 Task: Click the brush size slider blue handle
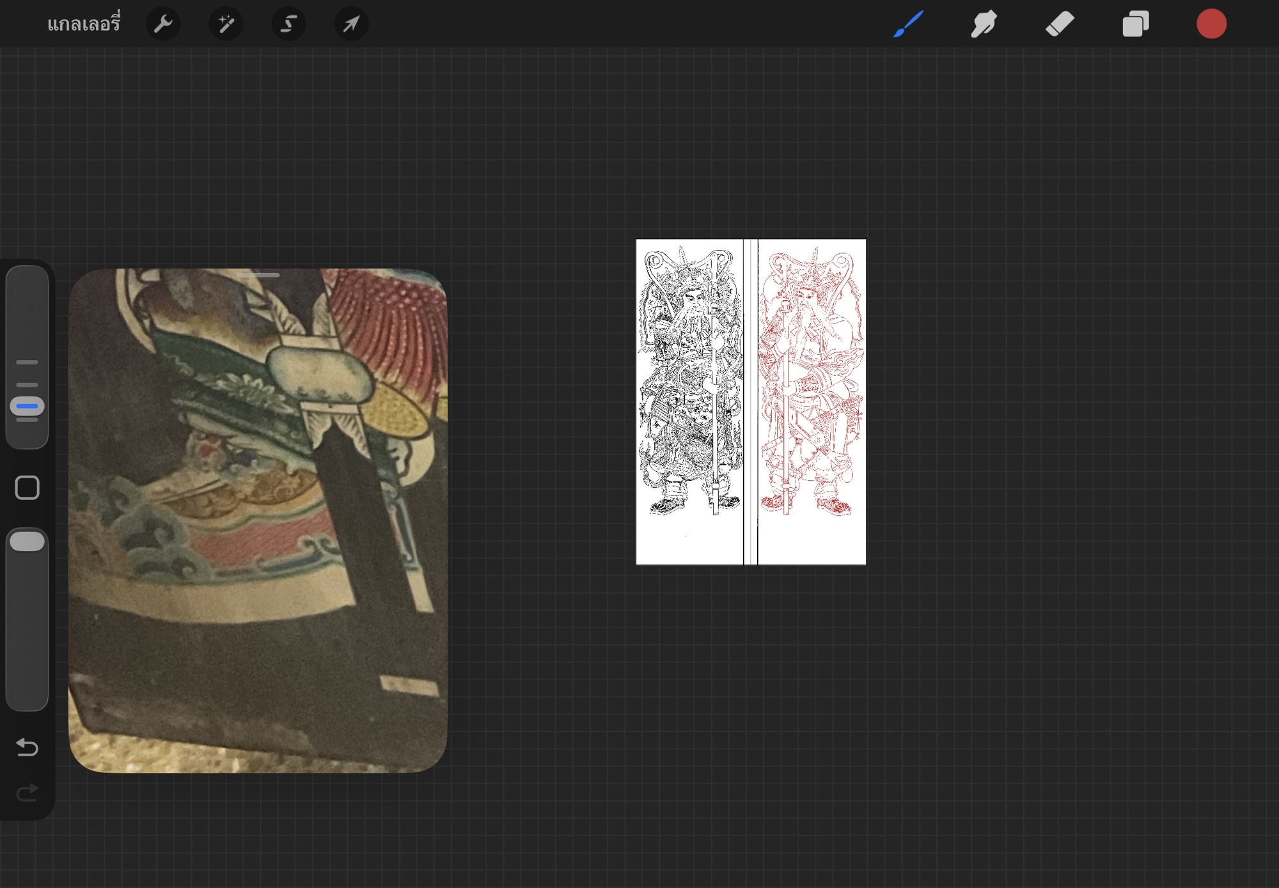(x=27, y=406)
